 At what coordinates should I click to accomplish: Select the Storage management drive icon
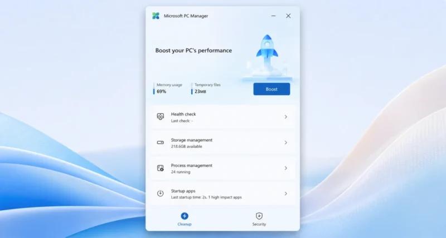click(x=161, y=142)
